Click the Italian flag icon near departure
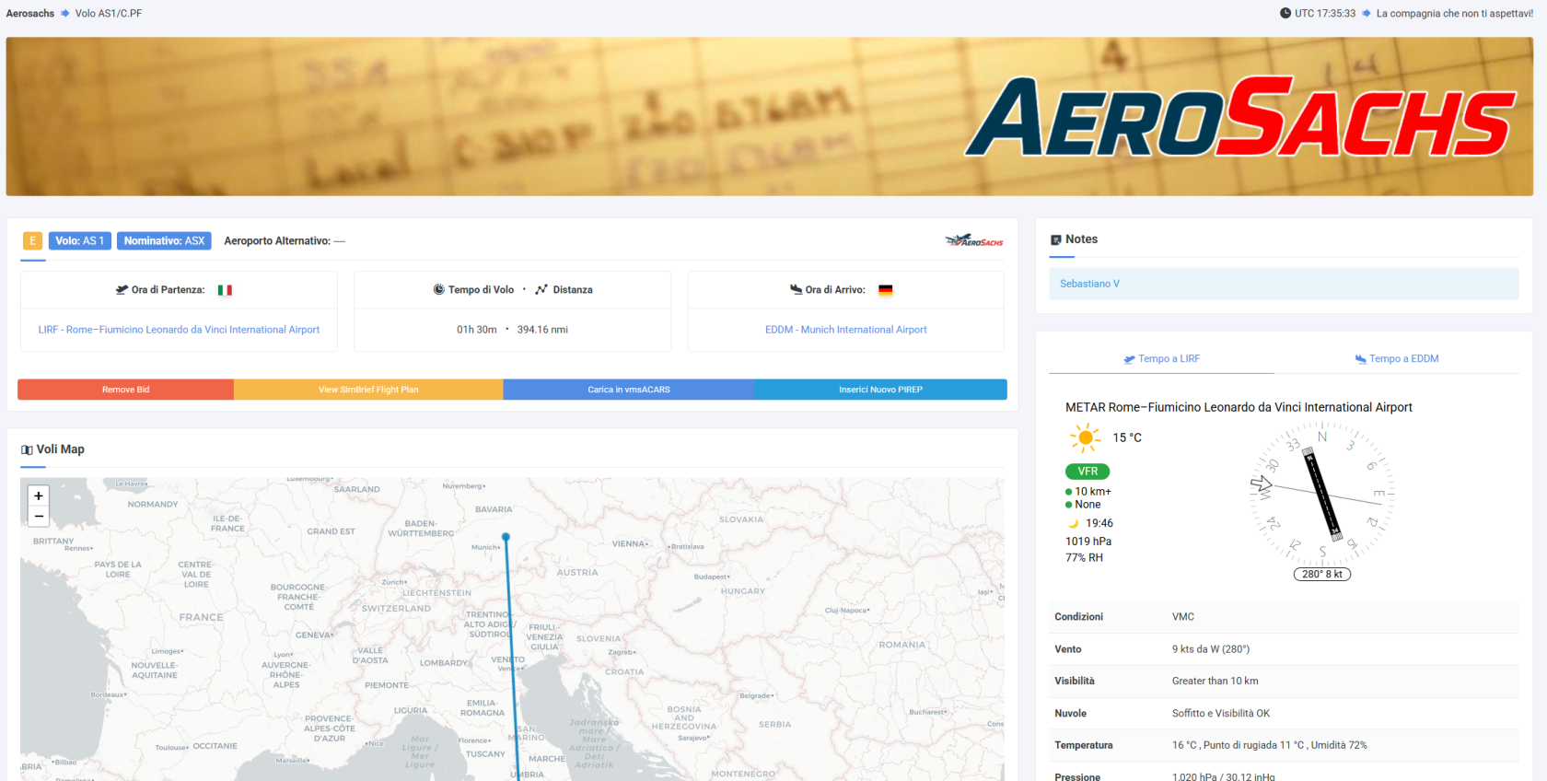 (225, 290)
